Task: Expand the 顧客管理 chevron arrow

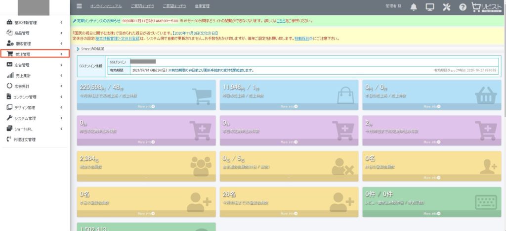Action: pos(61,44)
